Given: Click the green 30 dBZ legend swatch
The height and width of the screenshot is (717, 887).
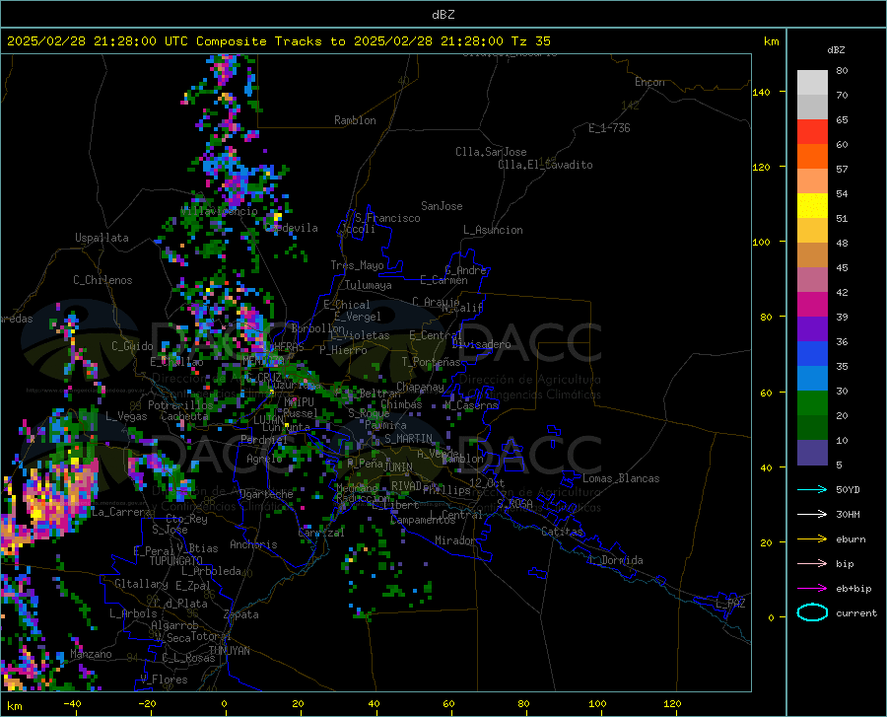Looking at the screenshot, I should (x=812, y=403).
